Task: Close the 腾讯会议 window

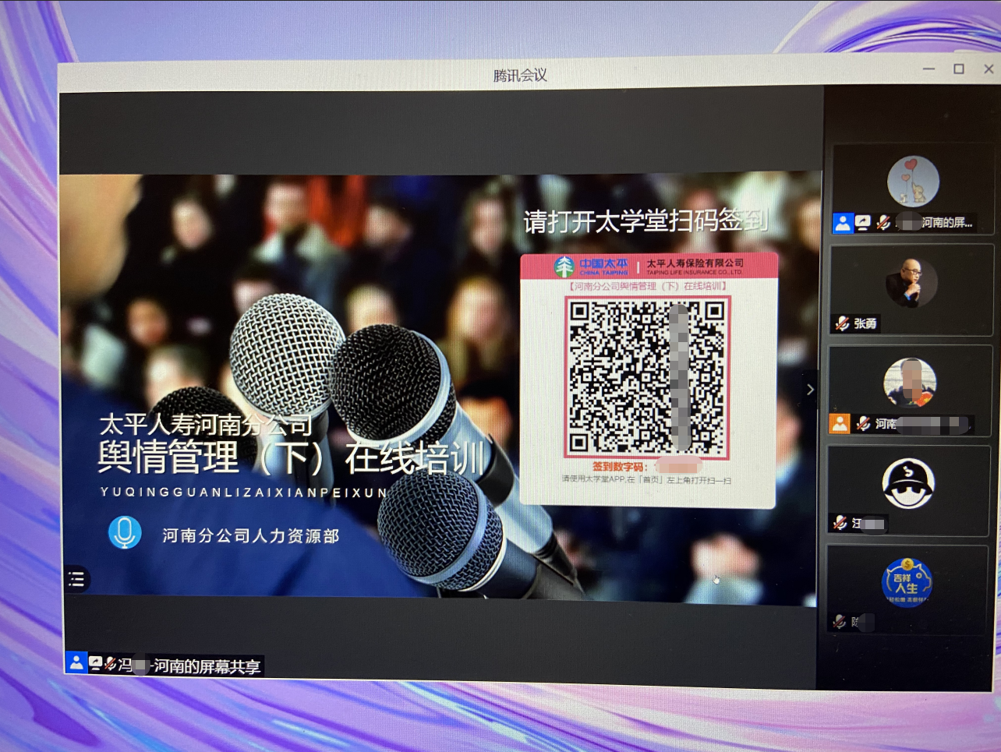Action: [989, 69]
